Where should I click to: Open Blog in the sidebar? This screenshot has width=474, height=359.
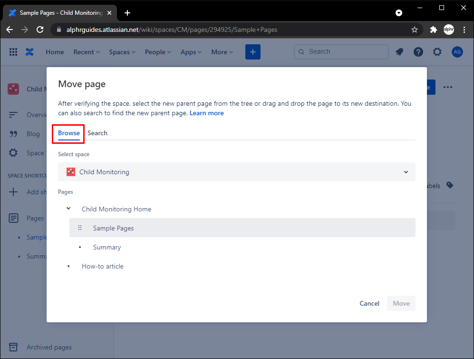(x=33, y=134)
